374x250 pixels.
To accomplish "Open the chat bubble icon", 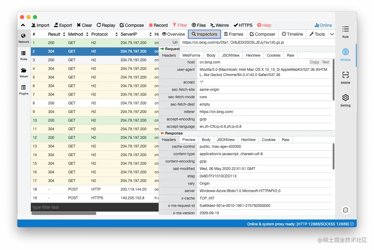I will 346,210.
